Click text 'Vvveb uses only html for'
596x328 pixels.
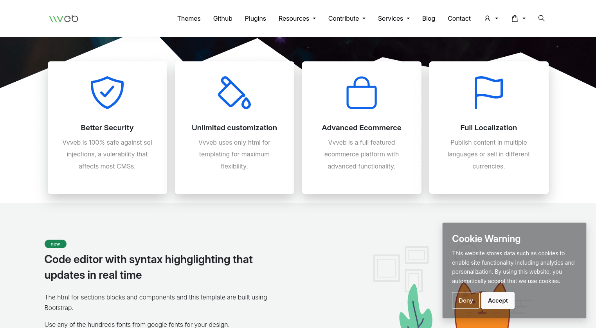click(234, 142)
